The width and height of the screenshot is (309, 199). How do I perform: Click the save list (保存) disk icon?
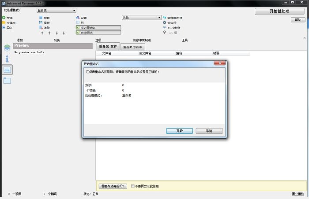(x=41, y=22)
